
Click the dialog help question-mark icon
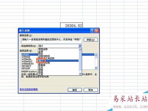92,31
